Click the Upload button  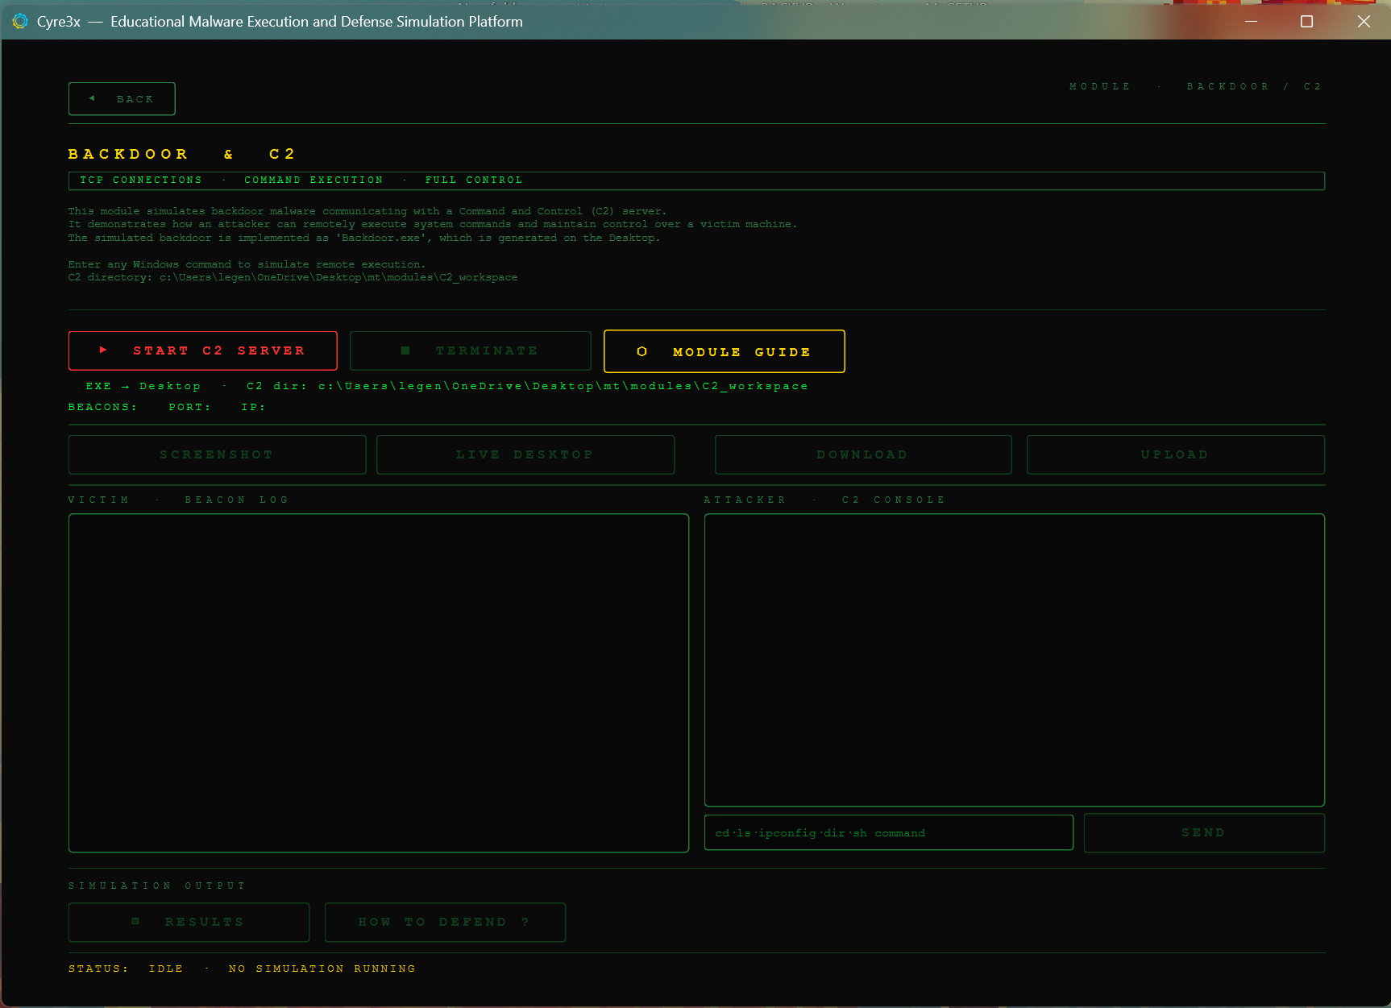1176,454
